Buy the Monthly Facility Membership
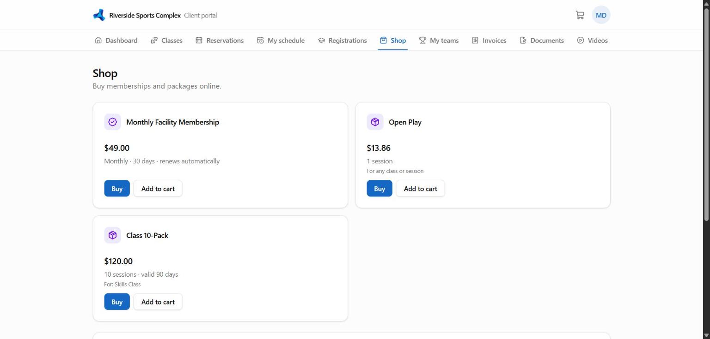The image size is (710, 339). tap(117, 189)
